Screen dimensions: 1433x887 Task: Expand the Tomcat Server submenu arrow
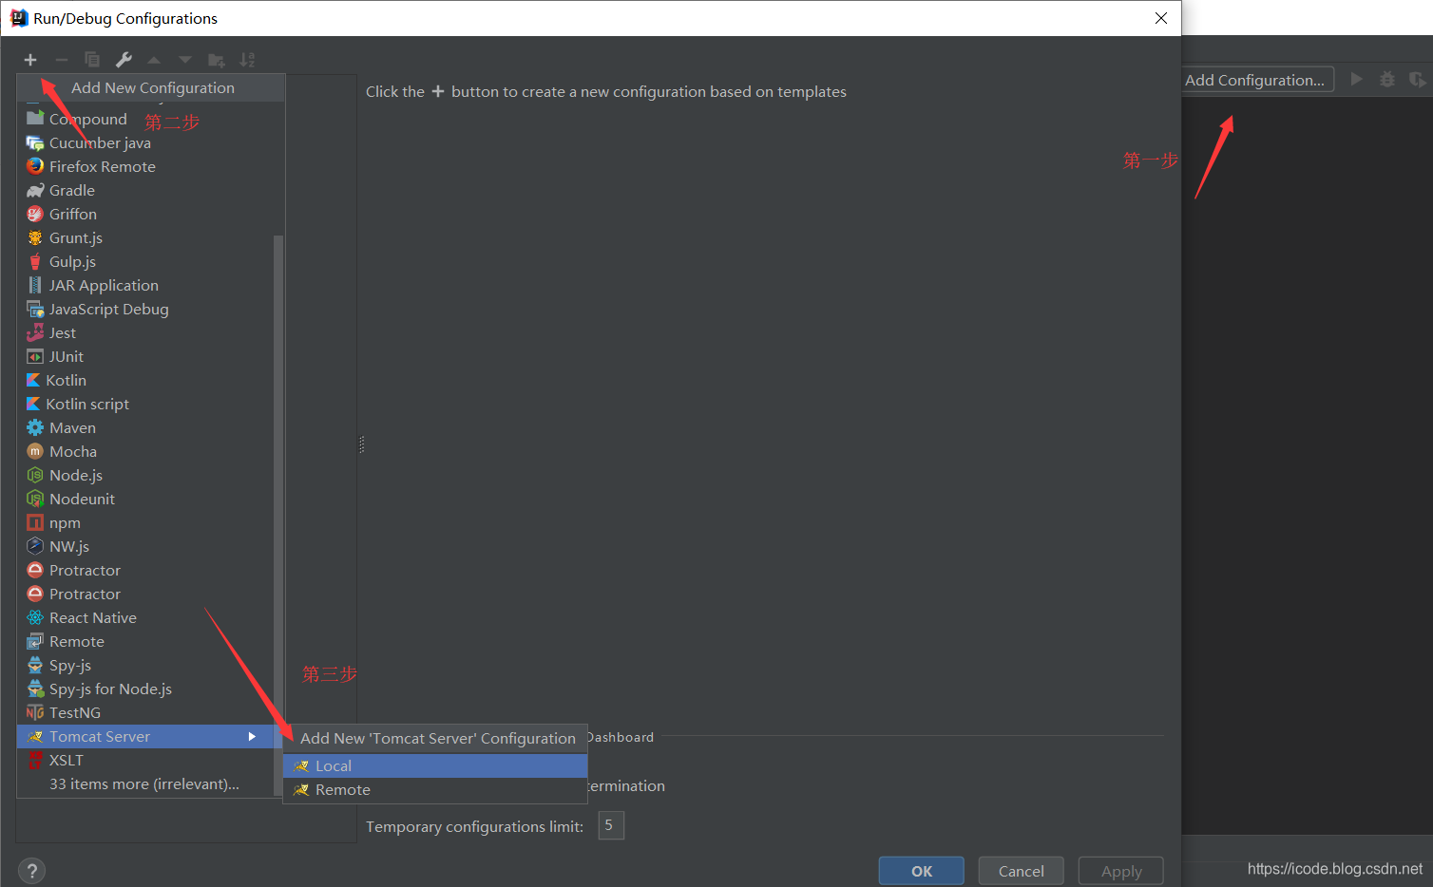[252, 736]
